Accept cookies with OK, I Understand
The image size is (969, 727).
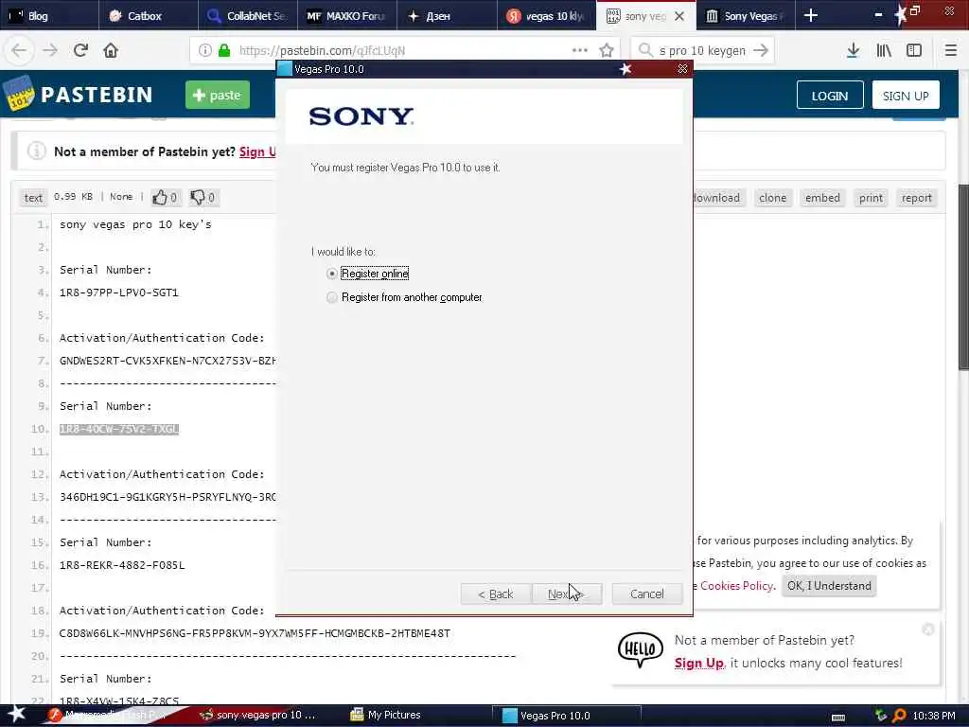[829, 585]
